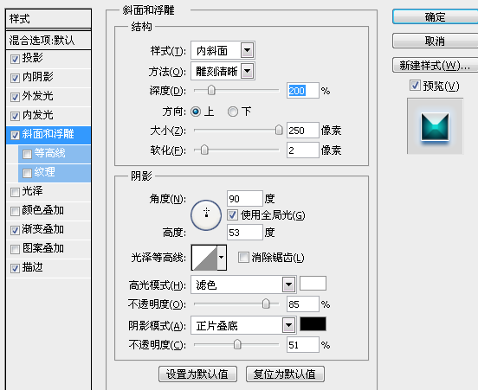Click the 深度 depth value field 200
The height and width of the screenshot is (390, 478).
coord(303,91)
